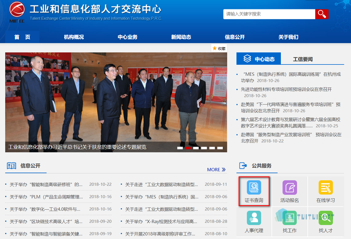Viewport: 351px width, 239px height.
Task: Open the notice about 智能制造高级研修班
Action: 46,184
